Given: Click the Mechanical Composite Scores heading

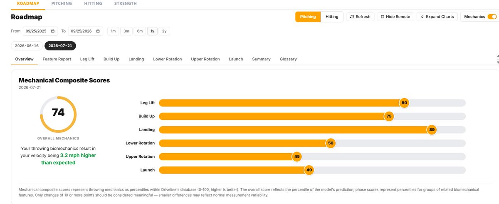Looking at the screenshot, I should pos(64,80).
